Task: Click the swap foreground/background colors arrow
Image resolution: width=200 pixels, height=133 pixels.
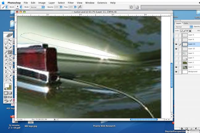Action: point(11,84)
